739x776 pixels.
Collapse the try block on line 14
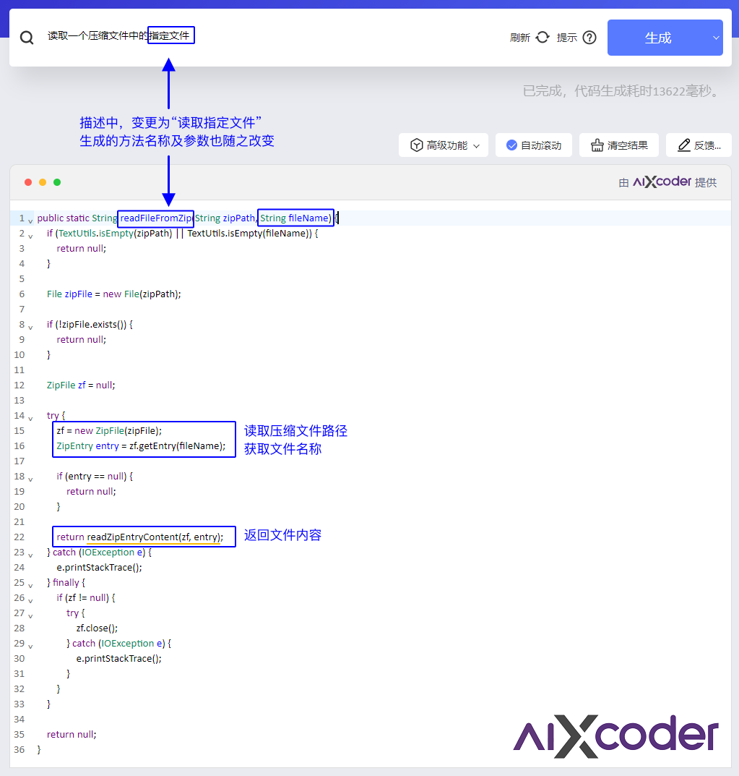click(x=30, y=418)
